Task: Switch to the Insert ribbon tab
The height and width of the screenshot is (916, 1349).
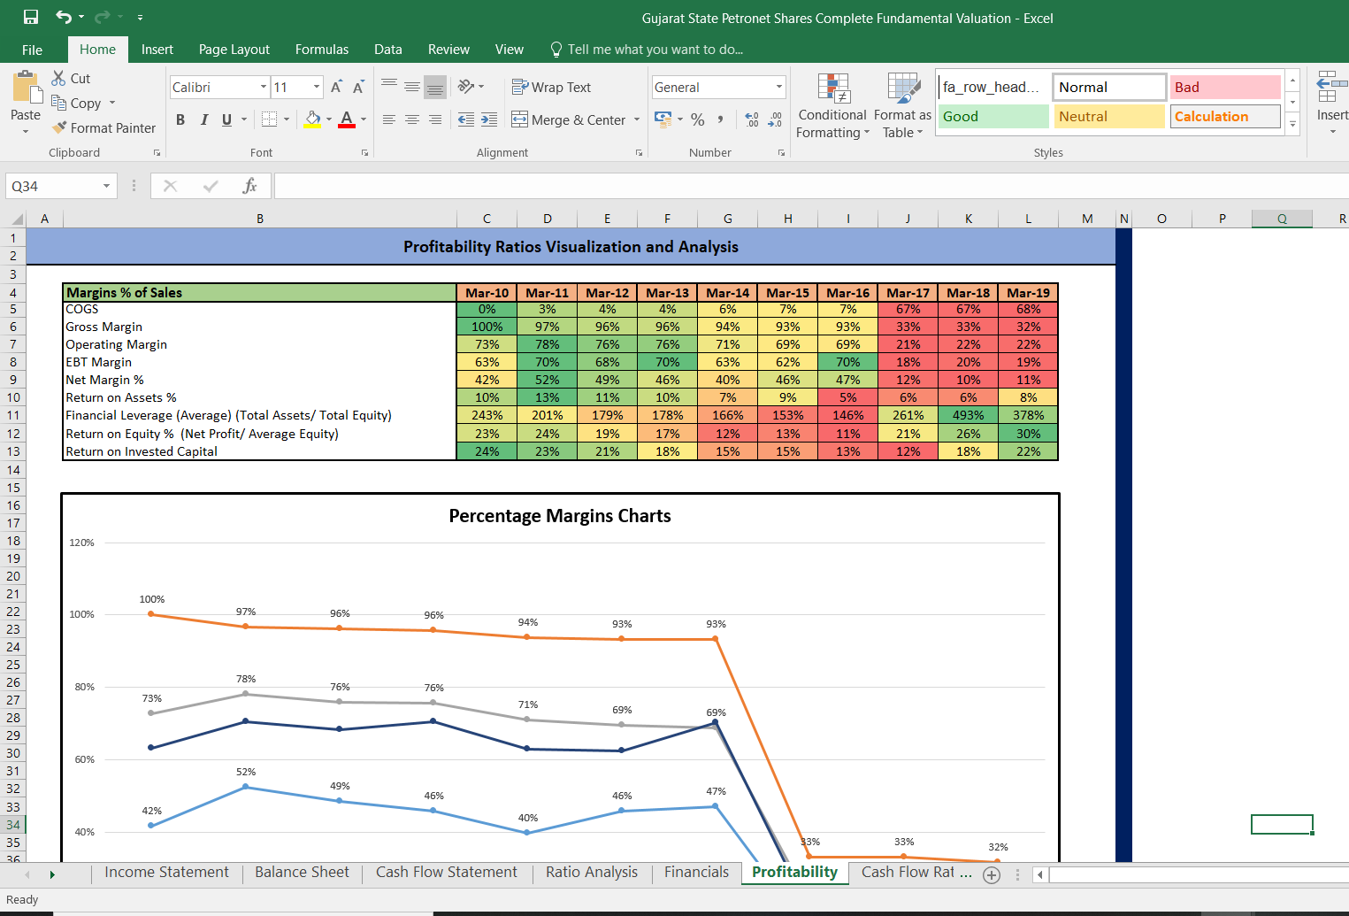Action: point(157,50)
